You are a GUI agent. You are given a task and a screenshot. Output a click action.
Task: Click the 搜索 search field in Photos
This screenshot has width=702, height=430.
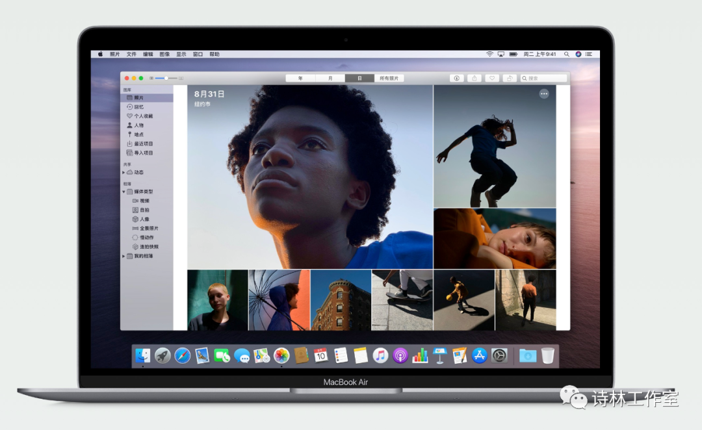(543, 79)
